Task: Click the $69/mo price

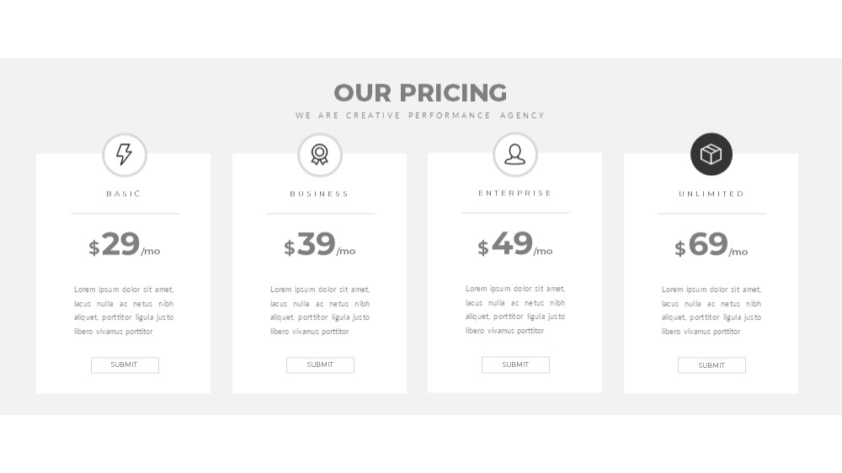Action: click(x=711, y=244)
